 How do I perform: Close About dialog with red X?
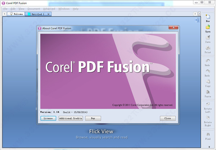point(174,27)
